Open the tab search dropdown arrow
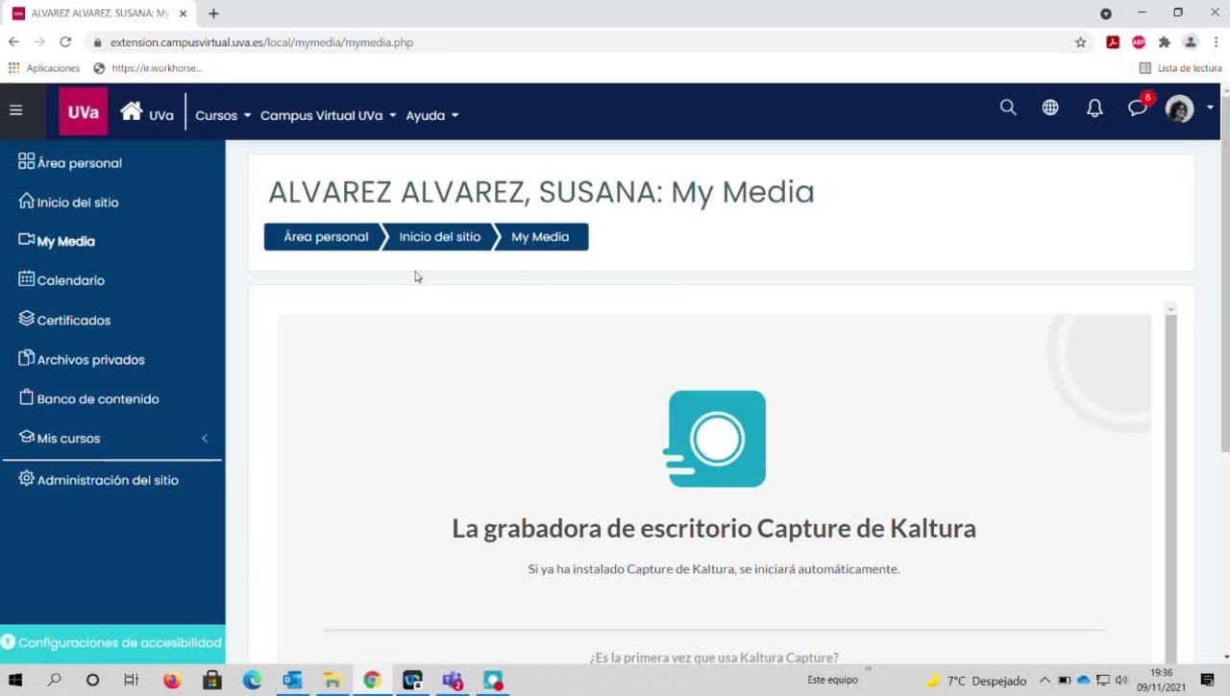 tap(1105, 13)
